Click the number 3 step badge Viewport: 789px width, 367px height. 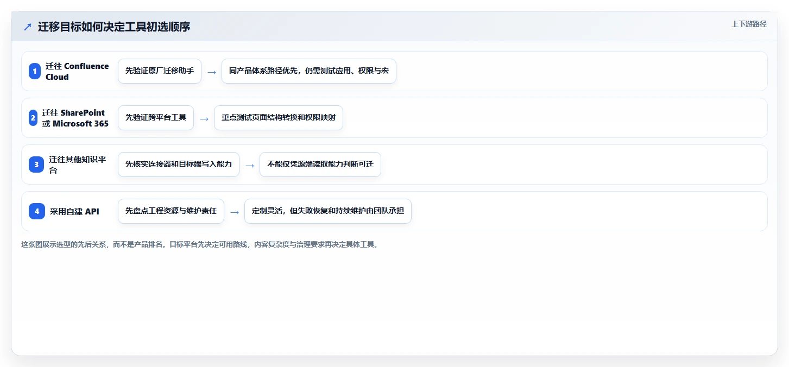click(x=36, y=164)
